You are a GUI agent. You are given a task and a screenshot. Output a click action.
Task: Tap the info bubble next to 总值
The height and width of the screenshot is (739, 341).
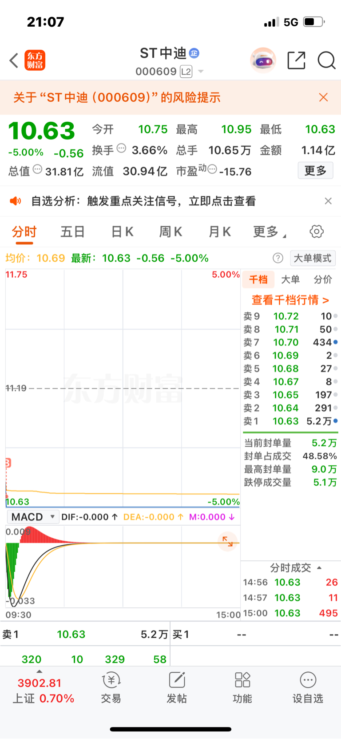click(x=38, y=169)
